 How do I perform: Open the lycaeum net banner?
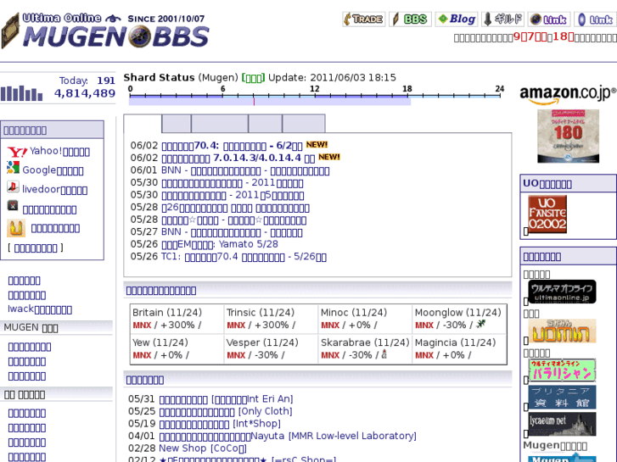coord(563,424)
